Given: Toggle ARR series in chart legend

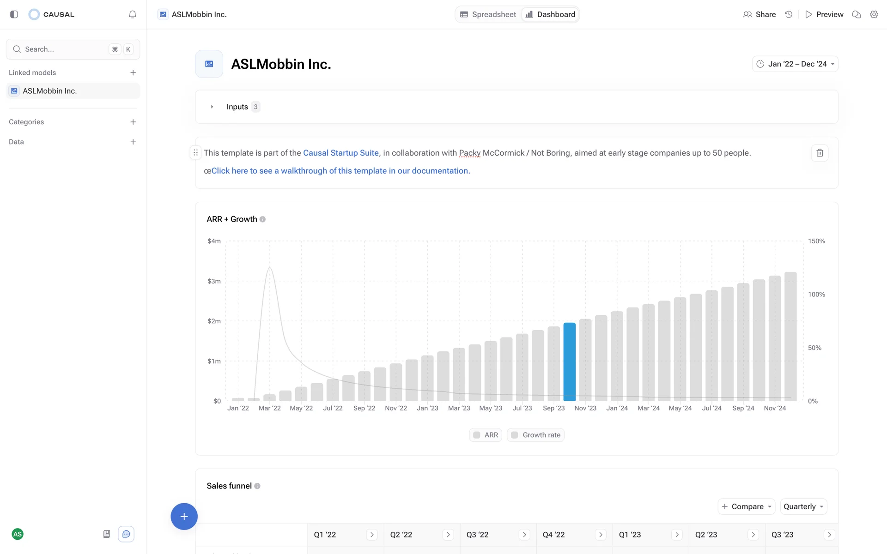Looking at the screenshot, I should pos(486,435).
